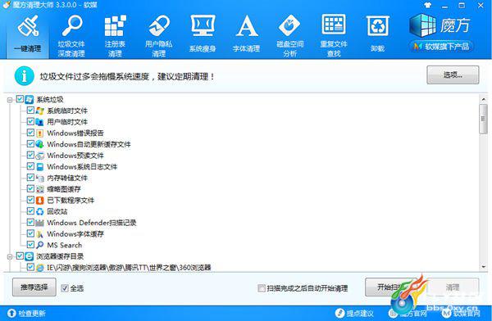The width and height of the screenshot is (492, 321).
Task: Click the 选项... options button
Action: click(453, 75)
